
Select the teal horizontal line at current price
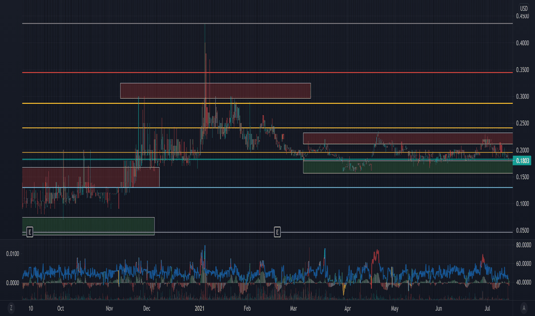pos(267,159)
